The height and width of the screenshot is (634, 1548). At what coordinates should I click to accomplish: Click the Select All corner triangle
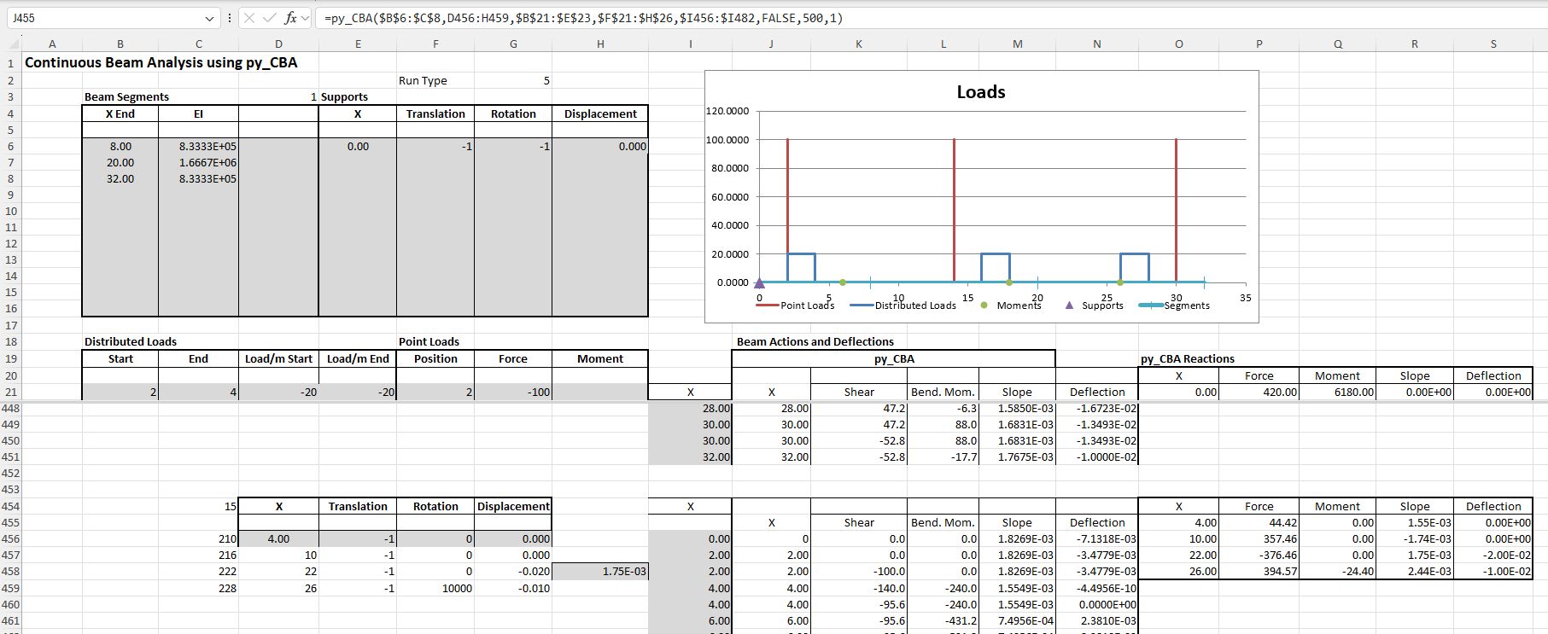13,44
